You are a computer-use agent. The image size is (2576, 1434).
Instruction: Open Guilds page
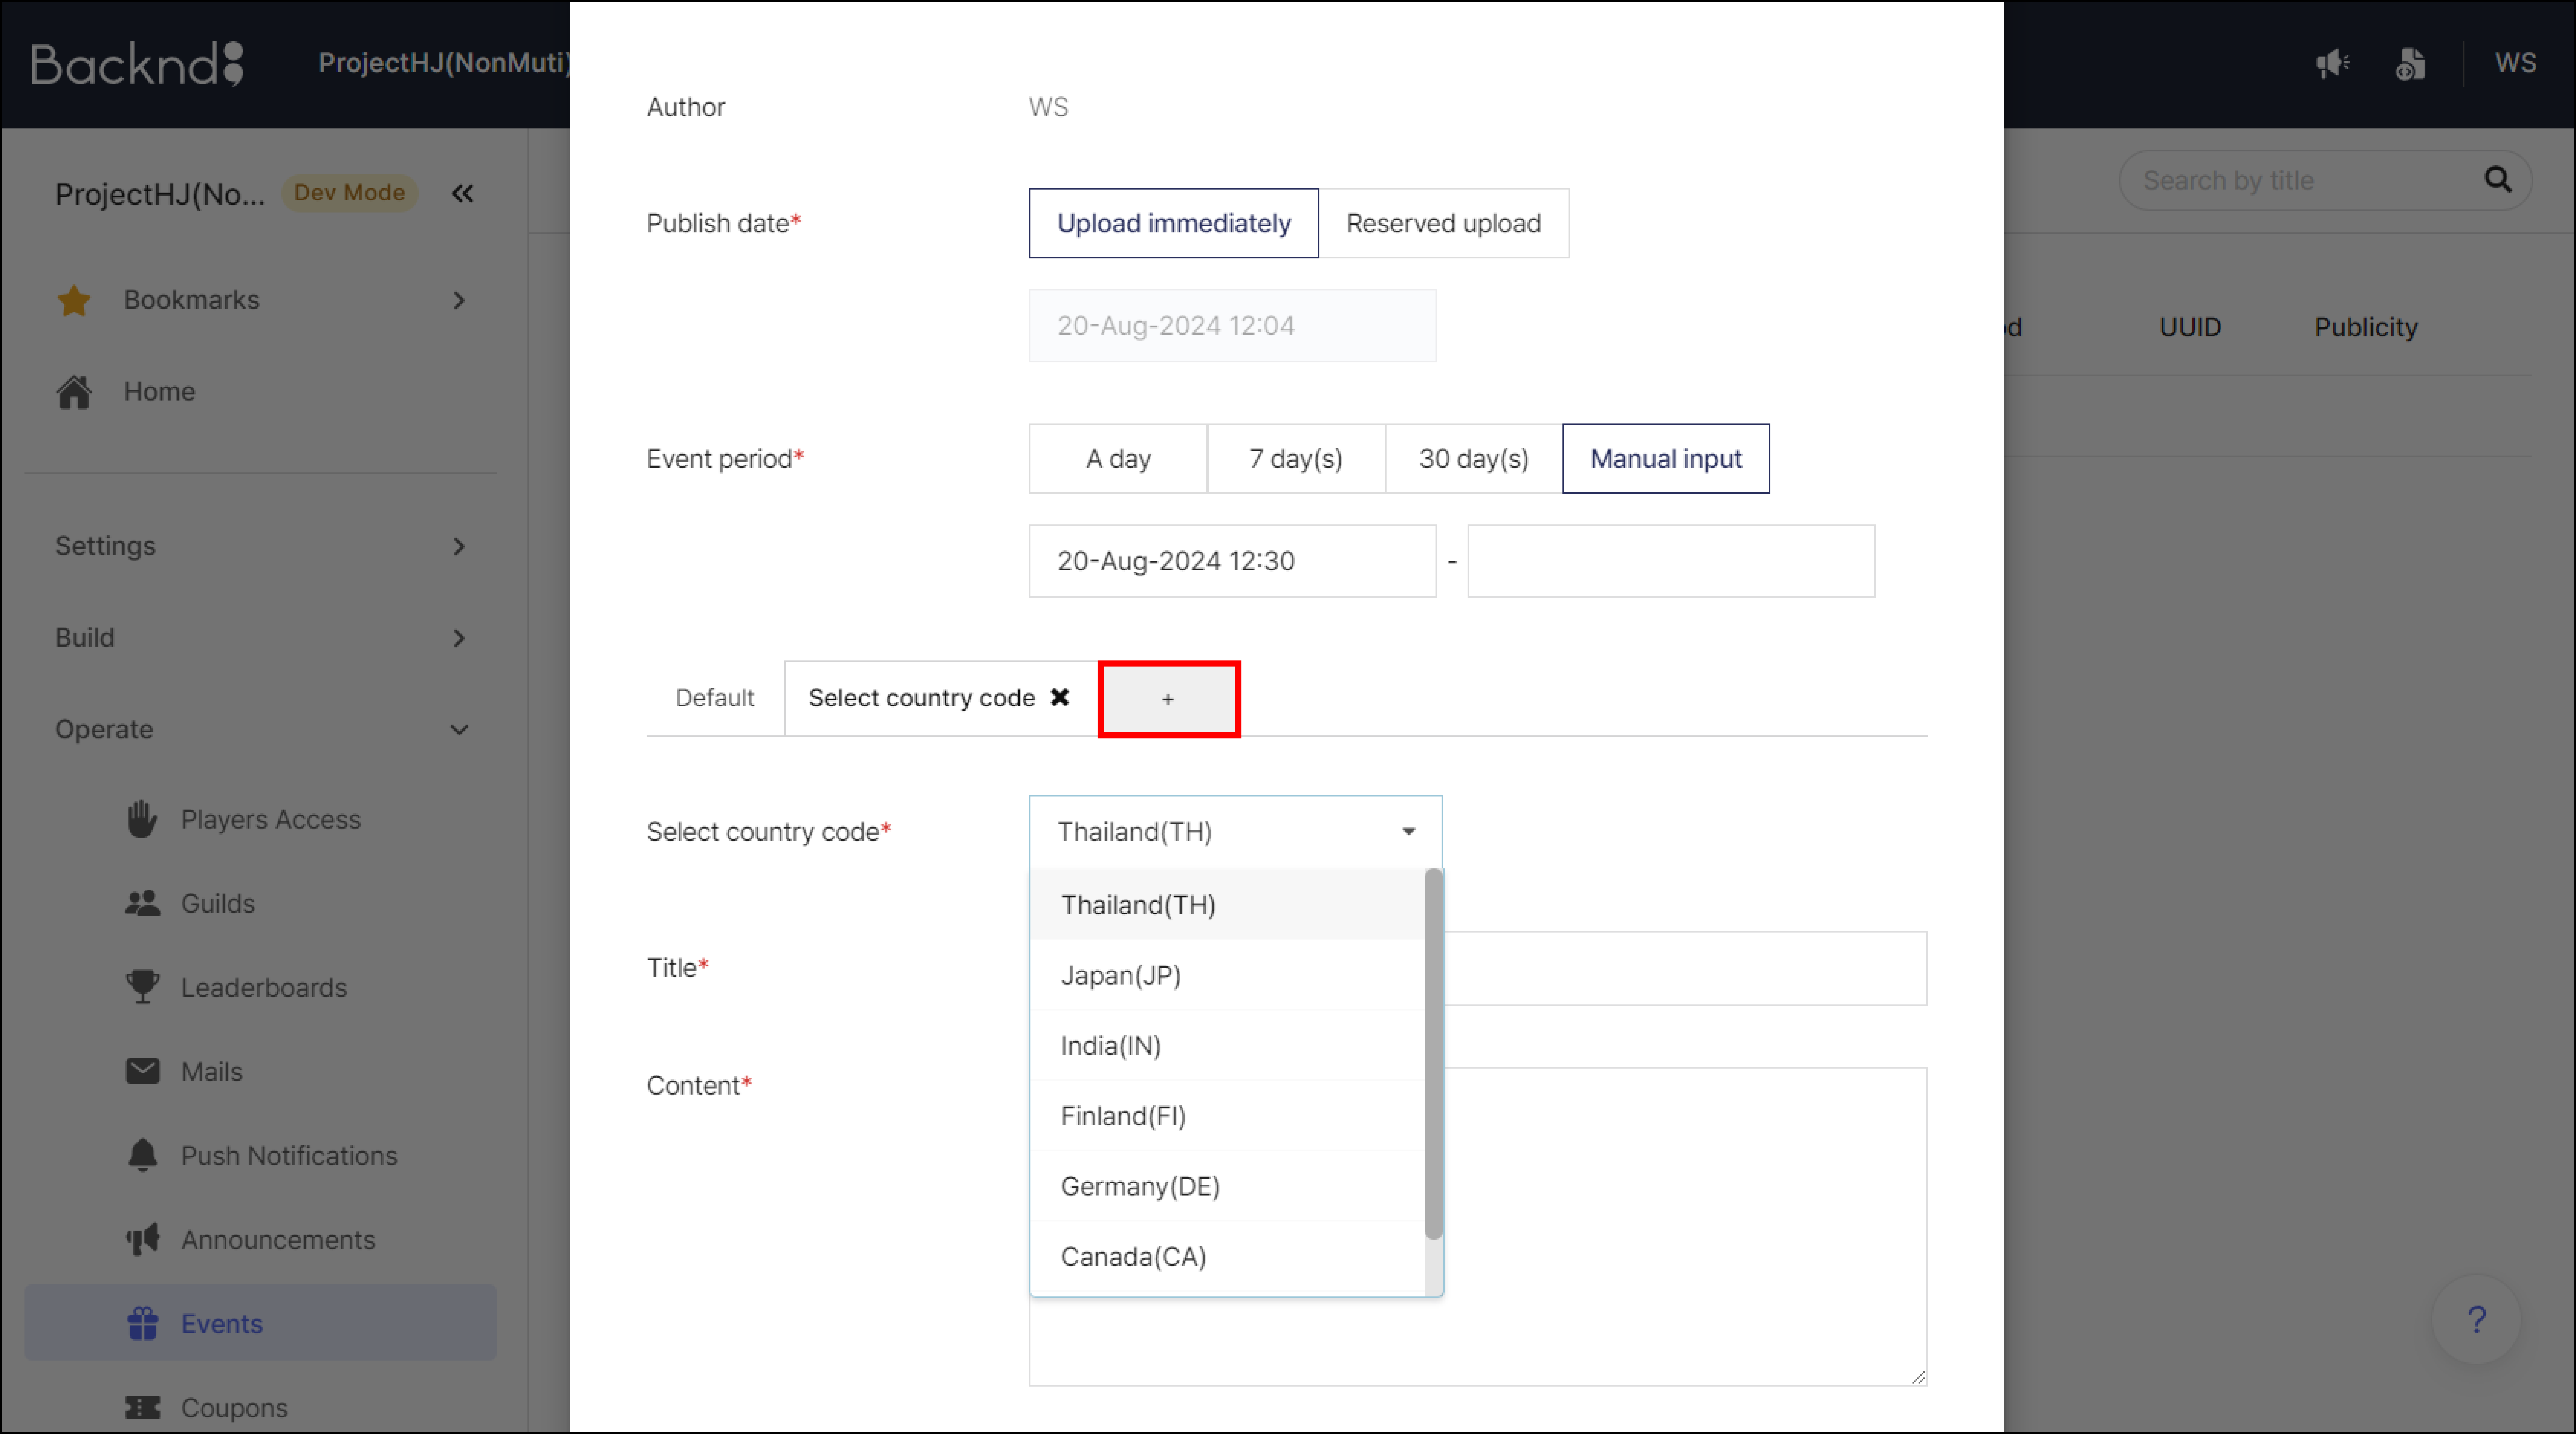pos(217,903)
